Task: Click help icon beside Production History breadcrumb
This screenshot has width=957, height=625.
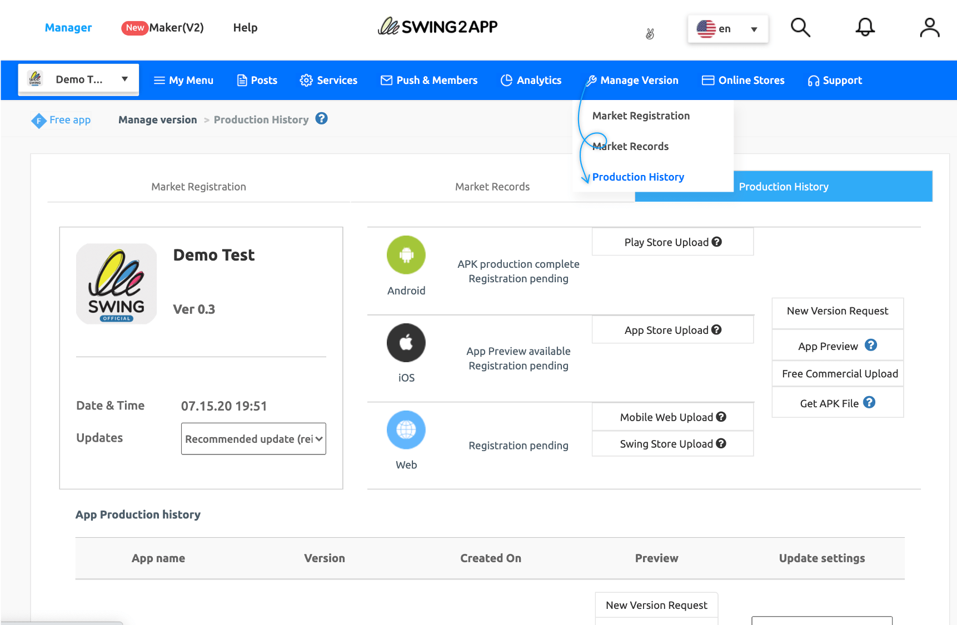Action: pyautogui.click(x=321, y=119)
